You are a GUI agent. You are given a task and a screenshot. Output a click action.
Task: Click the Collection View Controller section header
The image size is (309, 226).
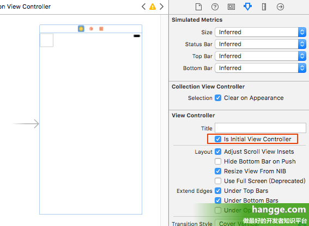[x=208, y=87]
